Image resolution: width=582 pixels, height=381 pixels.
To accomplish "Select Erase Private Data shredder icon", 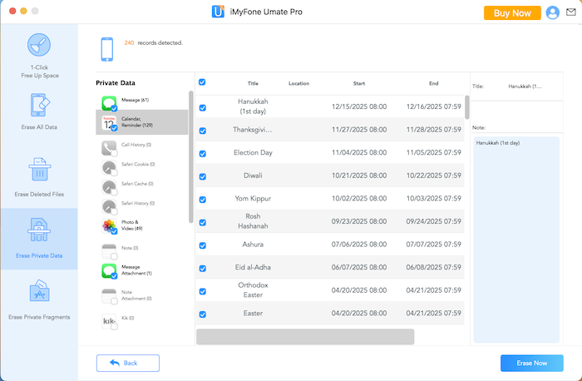I will (x=39, y=230).
